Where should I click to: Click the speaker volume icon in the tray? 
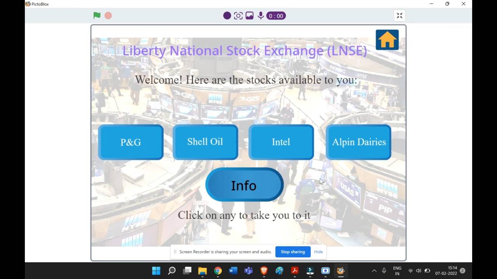[419, 271]
